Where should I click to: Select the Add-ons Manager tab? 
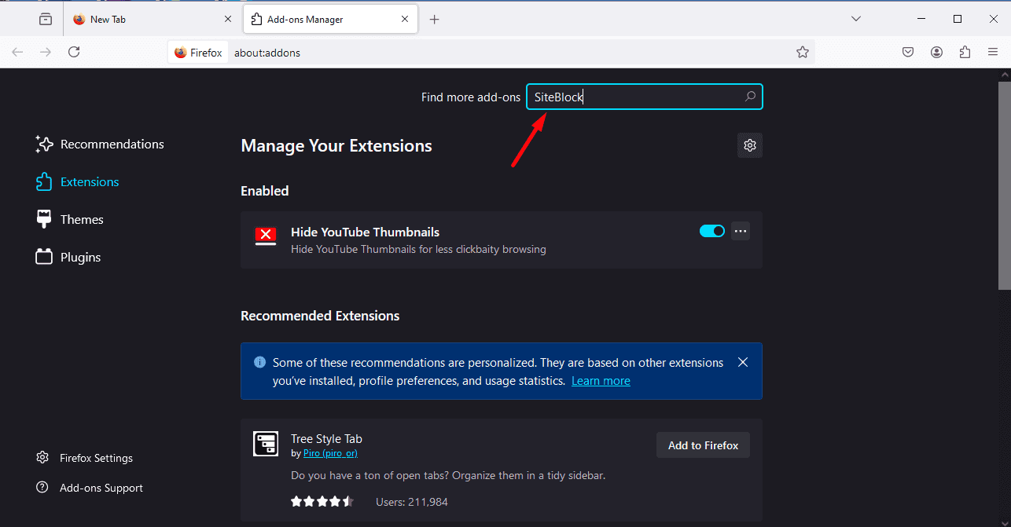[331, 20]
